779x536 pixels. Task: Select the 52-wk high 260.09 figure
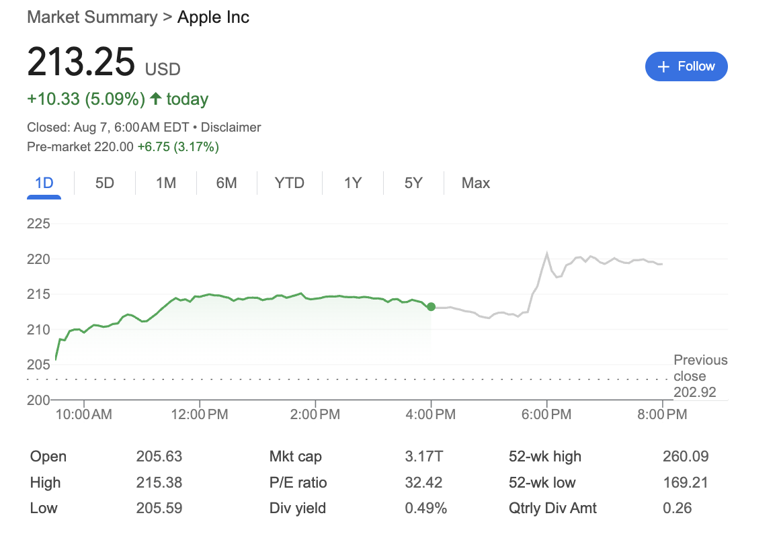pyautogui.click(x=686, y=456)
